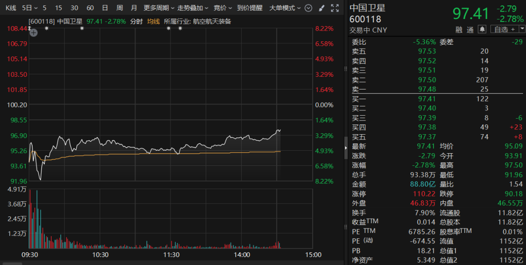Click the circled down-arrow more options icon
Screen dimensions: 526x265
tap(308, 8)
